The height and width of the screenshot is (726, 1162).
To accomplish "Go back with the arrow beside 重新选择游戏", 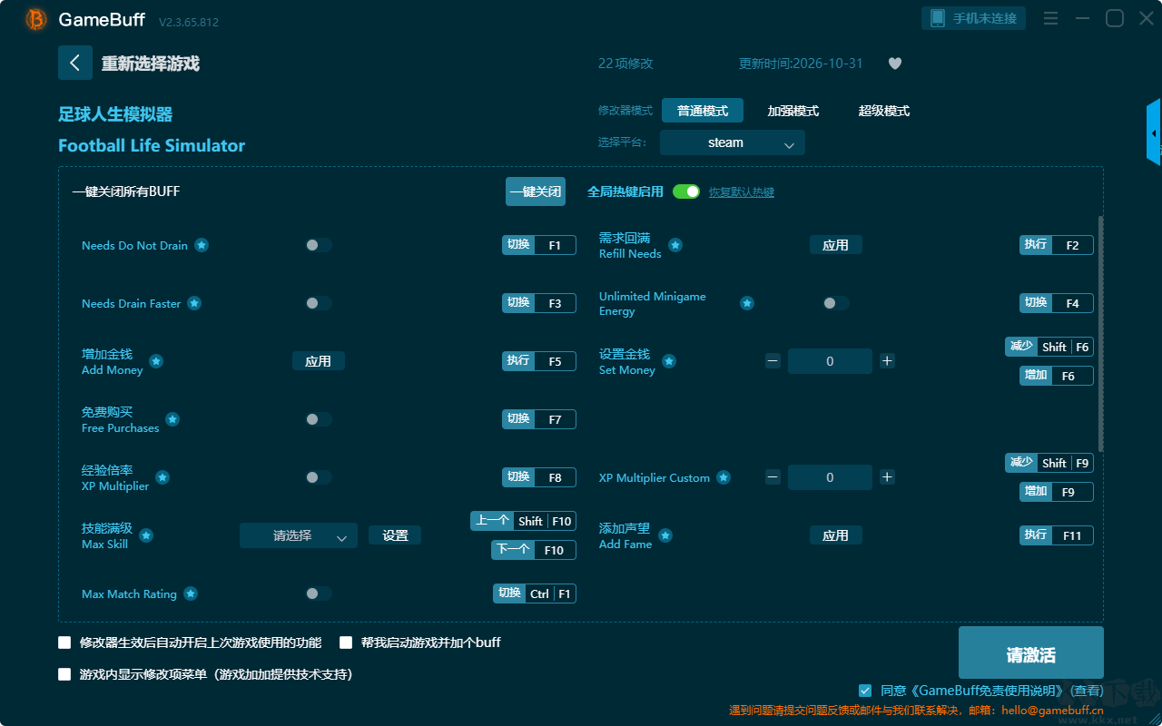I will (x=75, y=63).
